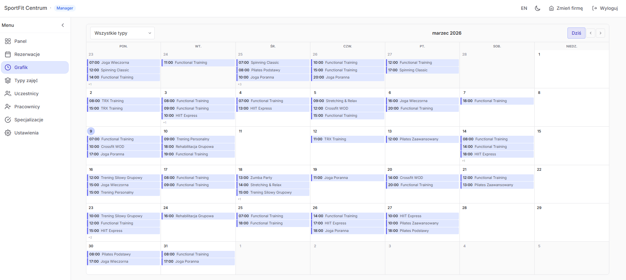626x280 pixels.
Task: Open the 10:00 Crossfit WOD event on March 9
Action: pos(123,147)
